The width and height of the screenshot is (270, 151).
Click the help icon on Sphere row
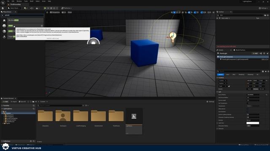(x=42, y=26)
